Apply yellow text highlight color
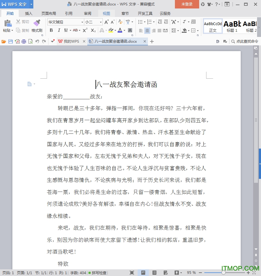This screenshot has height=276, width=261. point(111,30)
